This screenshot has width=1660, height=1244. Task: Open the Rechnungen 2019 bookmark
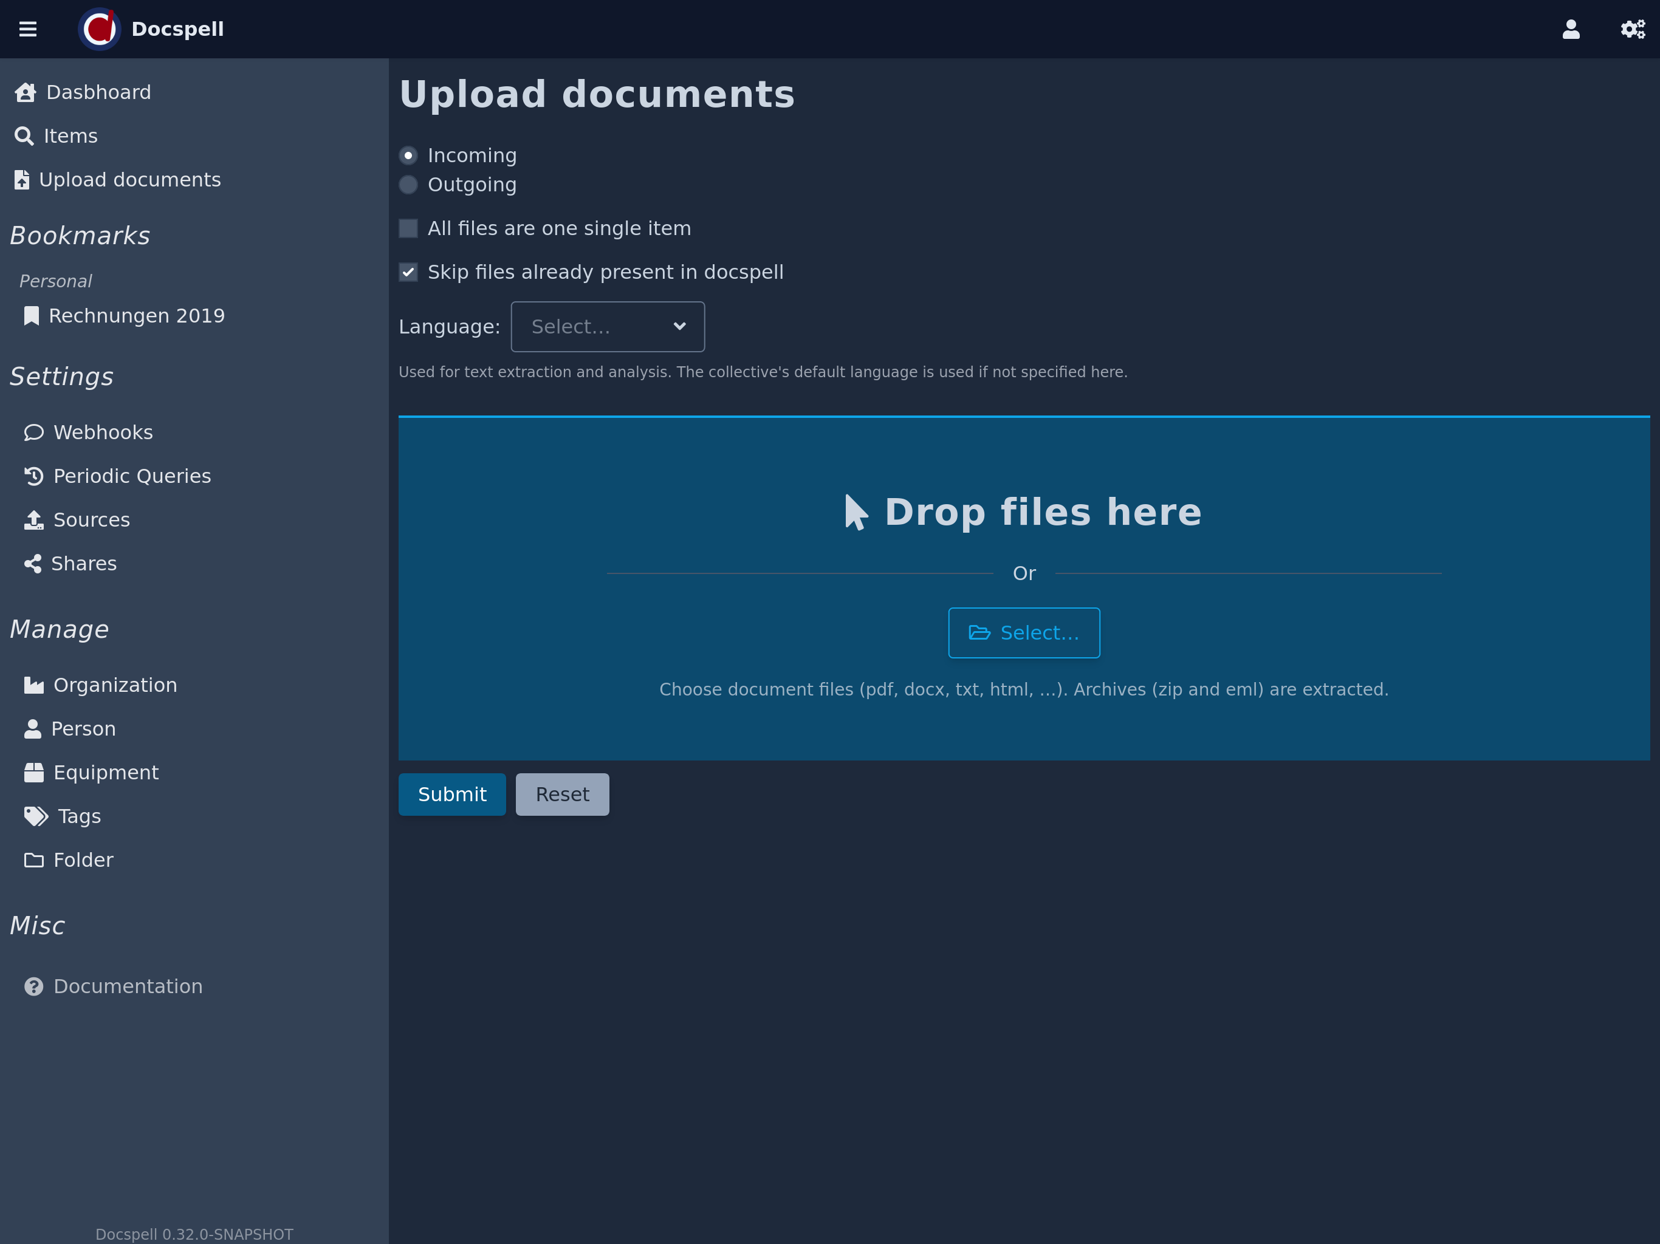click(136, 316)
